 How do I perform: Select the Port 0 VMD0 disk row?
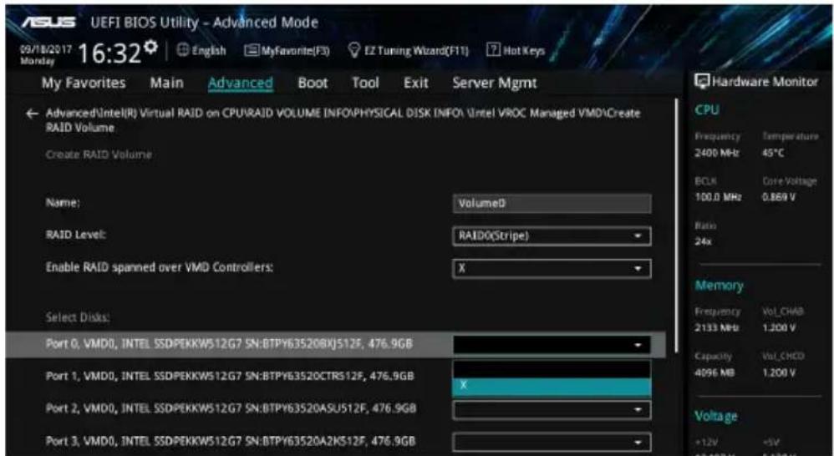[335, 344]
